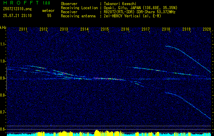The image size is (214, 136).
Task: Click the meteor label
Action: 48,11
